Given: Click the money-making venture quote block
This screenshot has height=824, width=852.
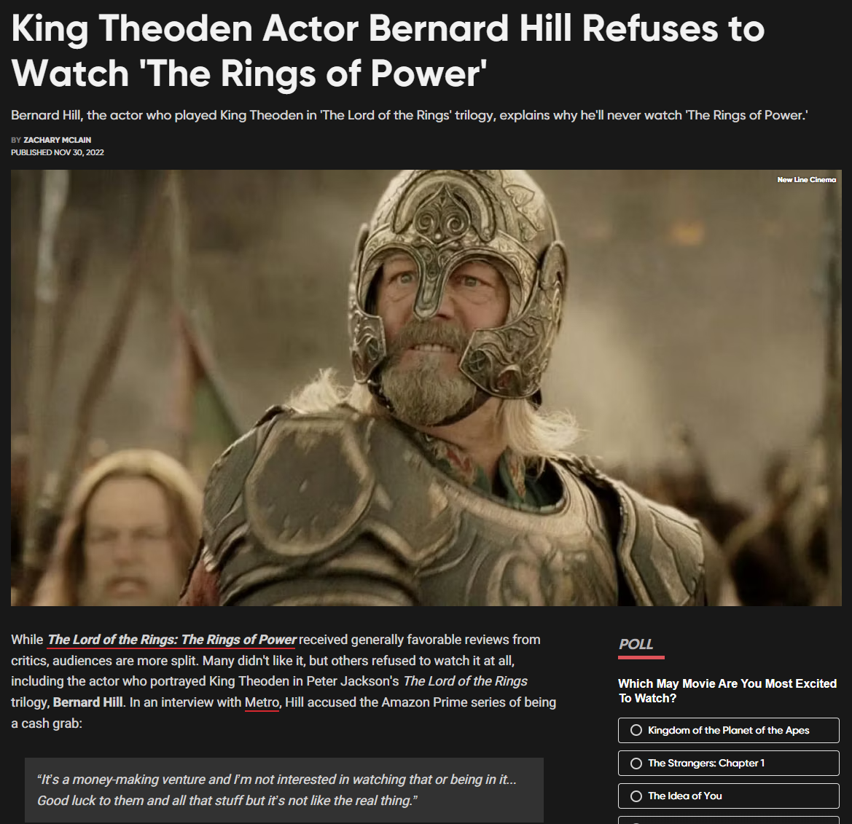Looking at the screenshot, I should tap(284, 790).
